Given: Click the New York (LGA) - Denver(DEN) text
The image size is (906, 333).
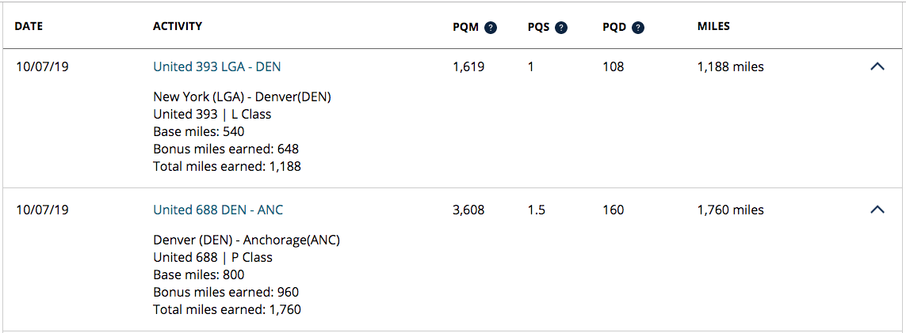Looking at the screenshot, I should point(242,97).
